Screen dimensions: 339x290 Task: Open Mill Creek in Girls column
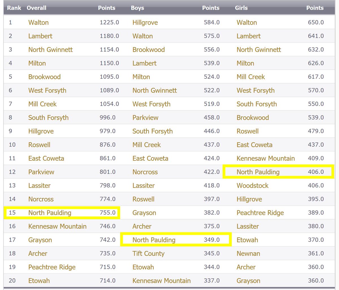point(251,77)
